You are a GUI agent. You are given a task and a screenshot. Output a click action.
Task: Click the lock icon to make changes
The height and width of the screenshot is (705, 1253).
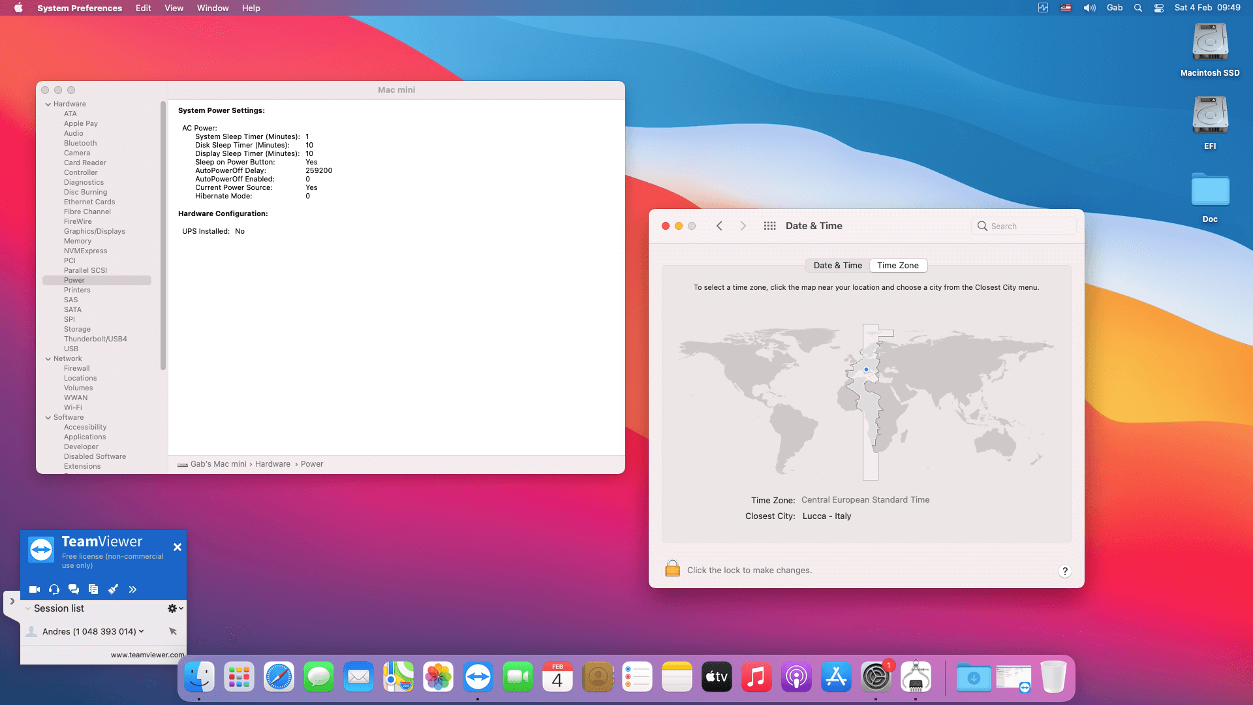coord(672,569)
